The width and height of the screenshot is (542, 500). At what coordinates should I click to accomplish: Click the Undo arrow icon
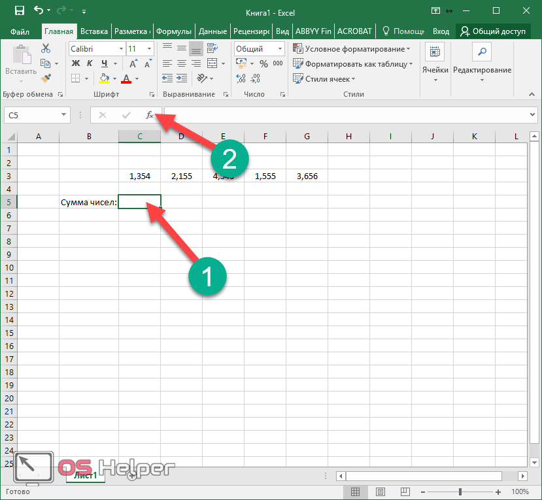click(x=39, y=10)
